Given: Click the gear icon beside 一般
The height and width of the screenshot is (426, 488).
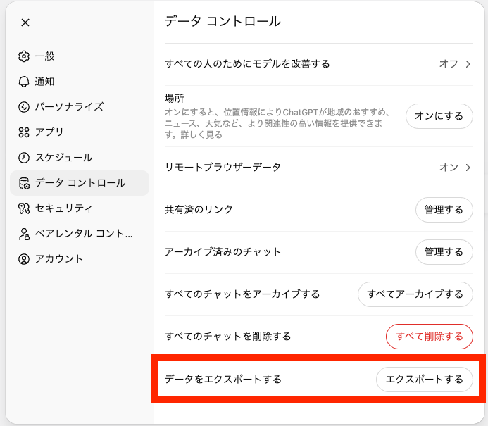Looking at the screenshot, I should pyautogui.click(x=24, y=56).
